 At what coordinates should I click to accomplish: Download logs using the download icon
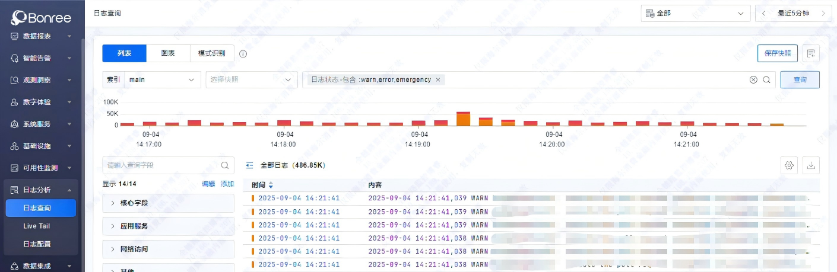[811, 165]
